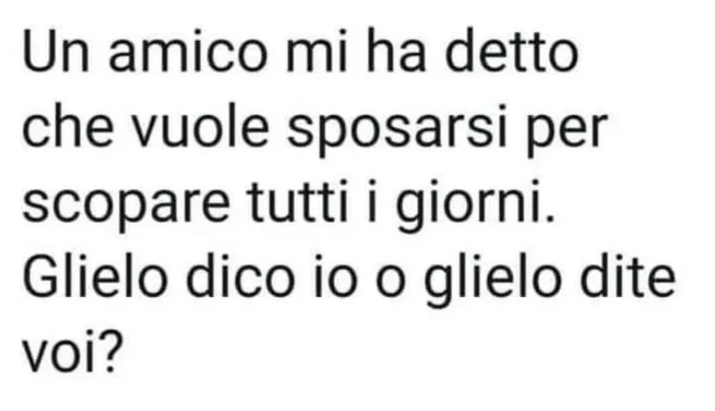Click the word "giorni."

(x=475, y=207)
